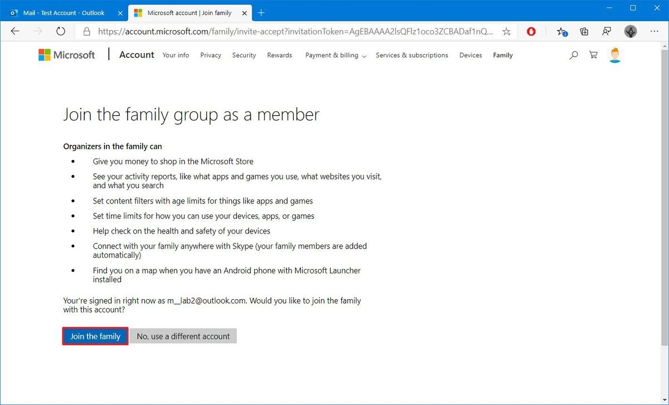Open the shopping cart
The image size is (669, 405).
(593, 55)
